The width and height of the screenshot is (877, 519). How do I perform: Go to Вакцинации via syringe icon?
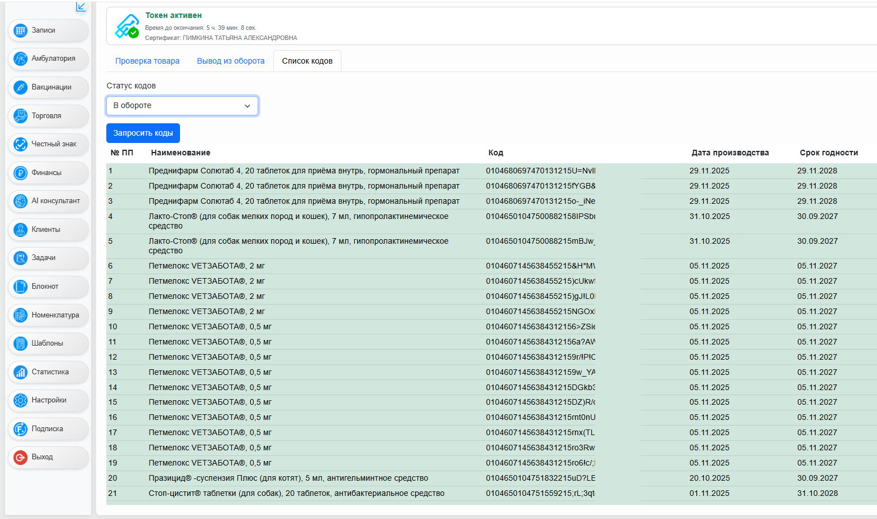tap(21, 87)
